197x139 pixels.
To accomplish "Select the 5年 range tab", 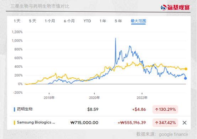I will (118, 21).
